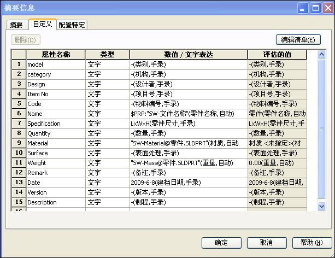335x258 pixels.
Task: Minimize the 摘要信息 dialog
Action: click(302, 8)
